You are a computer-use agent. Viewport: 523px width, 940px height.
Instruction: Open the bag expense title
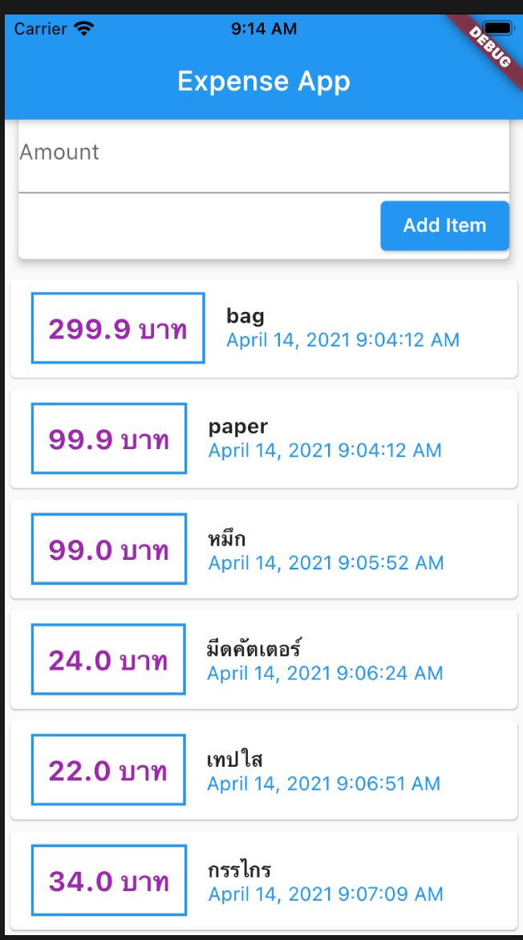click(x=245, y=316)
